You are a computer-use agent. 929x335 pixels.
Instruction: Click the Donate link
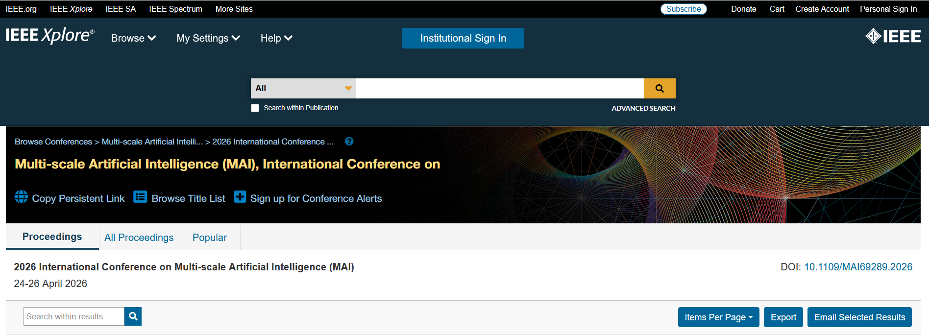(744, 9)
